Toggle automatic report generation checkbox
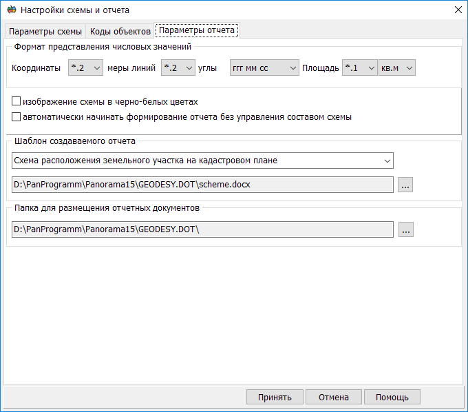Image resolution: width=468 pixels, height=412 pixels. tap(17, 117)
